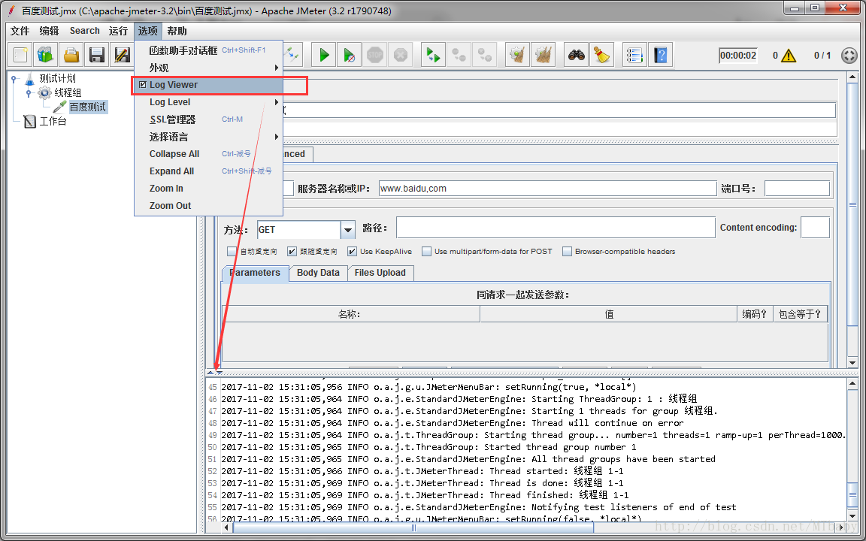Viewport: 866px width, 541px height.
Task: Collapse the 线程组 tree handle
Action: coord(29,92)
